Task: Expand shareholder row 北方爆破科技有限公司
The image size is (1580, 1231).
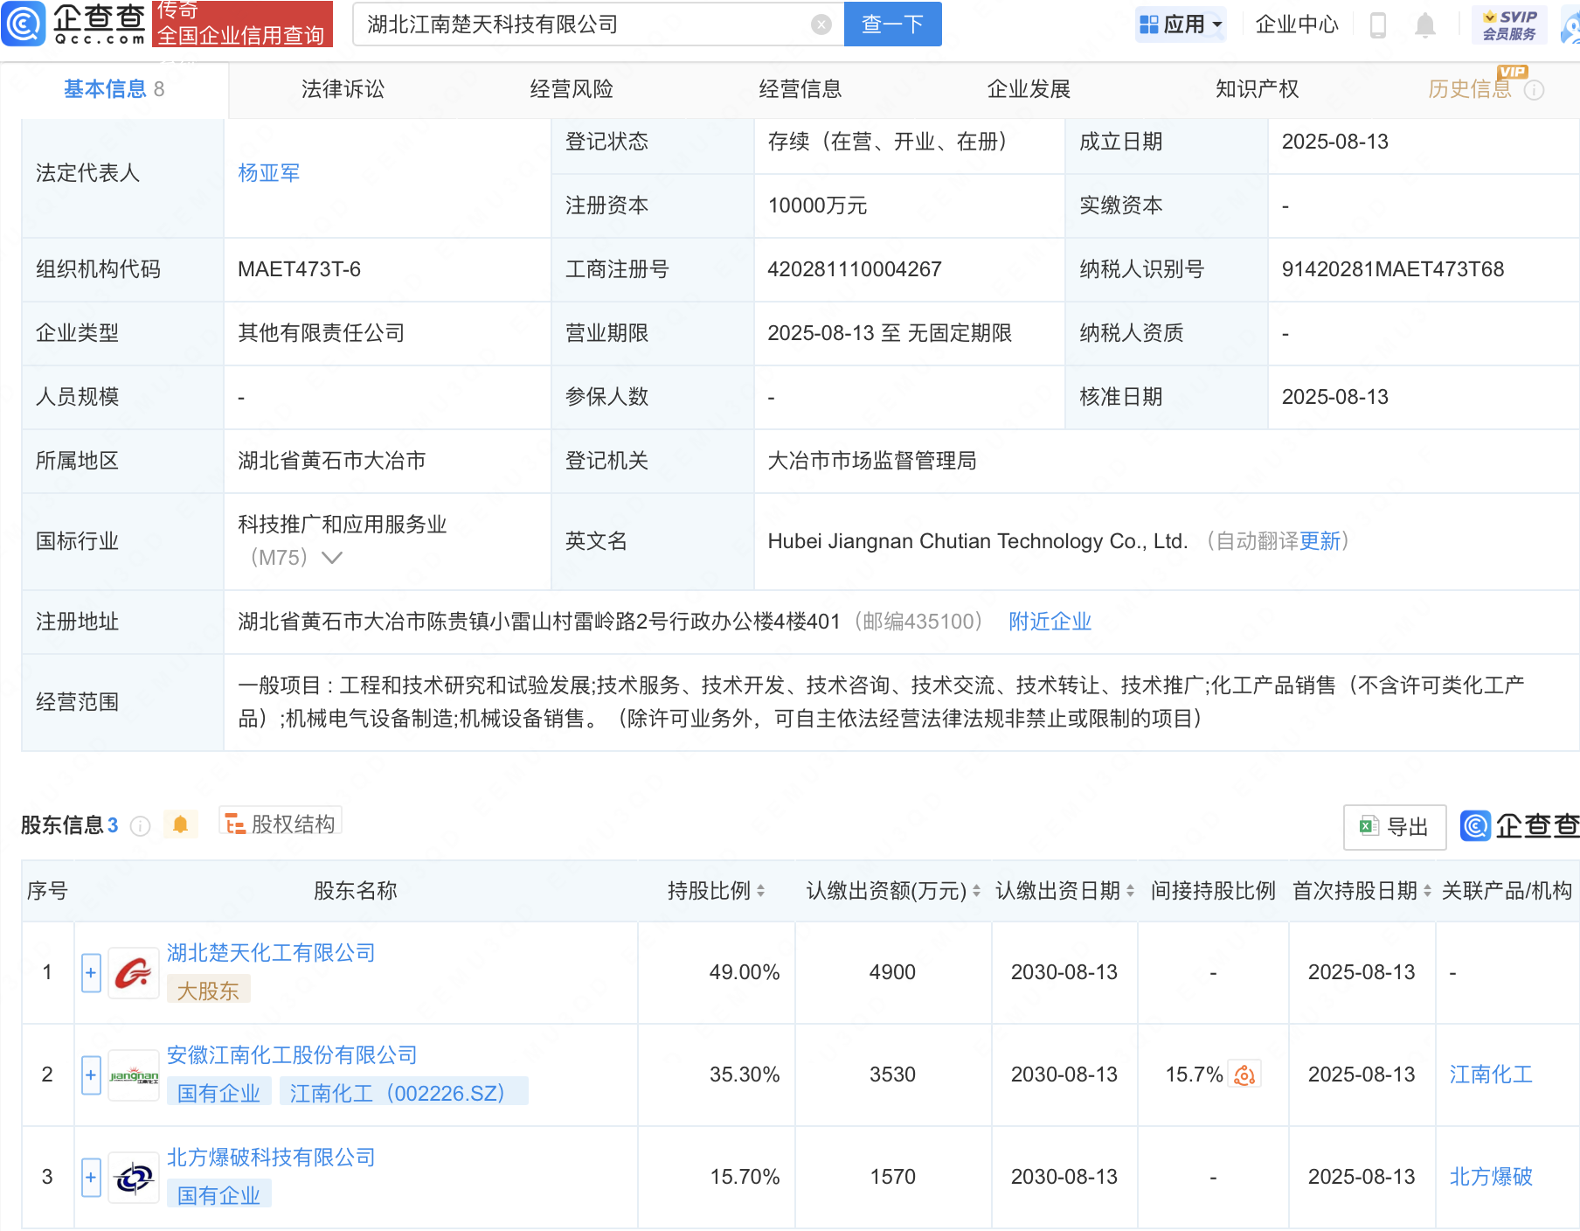Action: click(91, 1178)
